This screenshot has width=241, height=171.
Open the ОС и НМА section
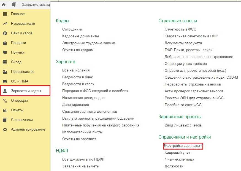(x=20, y=81)
